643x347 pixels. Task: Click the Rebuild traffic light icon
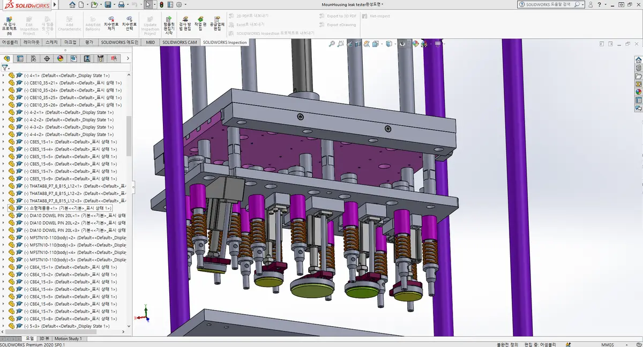tap(161, 5)
